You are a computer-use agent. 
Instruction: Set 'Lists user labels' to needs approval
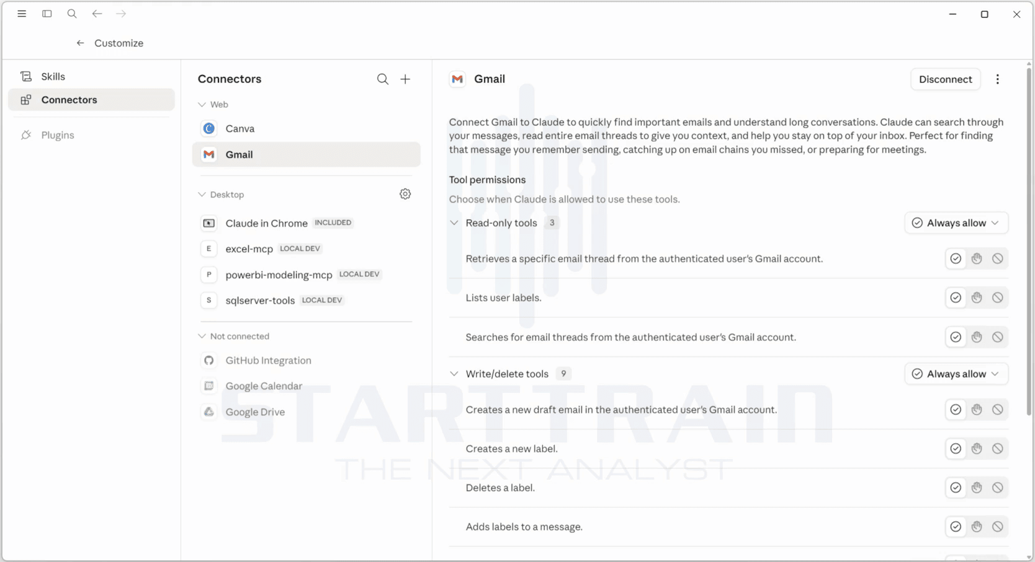pos(977,297)
